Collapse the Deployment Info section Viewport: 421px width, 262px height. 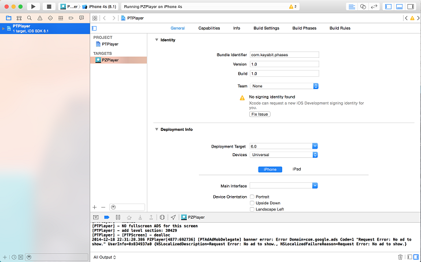click(x=157, y=129)
